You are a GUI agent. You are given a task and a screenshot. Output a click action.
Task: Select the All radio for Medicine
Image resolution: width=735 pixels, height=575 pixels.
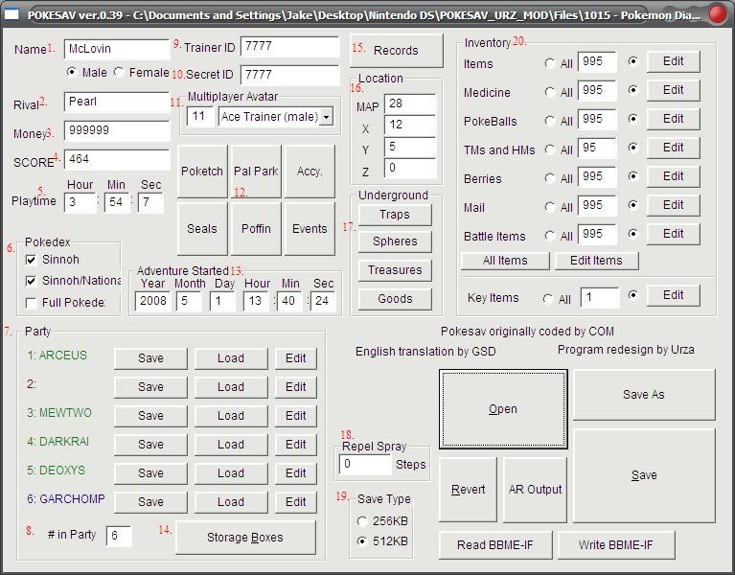550,92
